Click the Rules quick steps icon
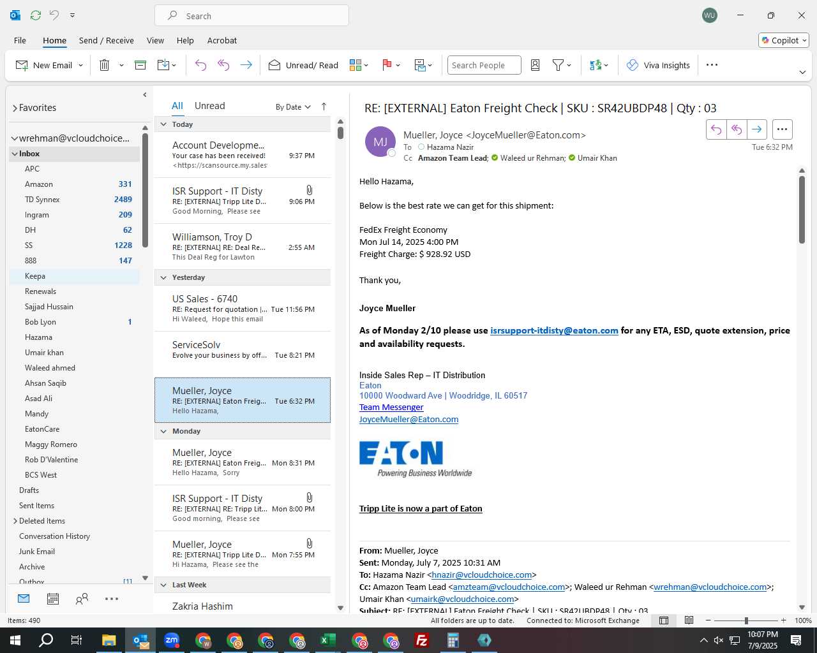This screenshot has height=653, width=817. point(420,65)
